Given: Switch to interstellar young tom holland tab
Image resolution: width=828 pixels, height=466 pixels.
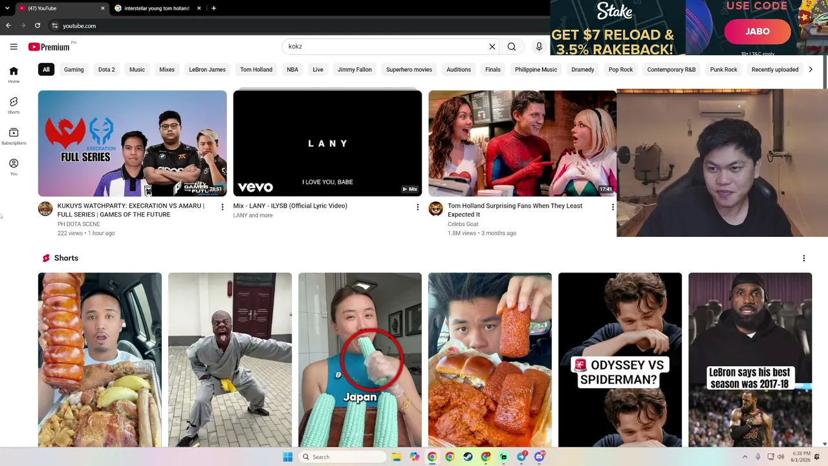Looking at the screenshot, I should click(157, 8).
